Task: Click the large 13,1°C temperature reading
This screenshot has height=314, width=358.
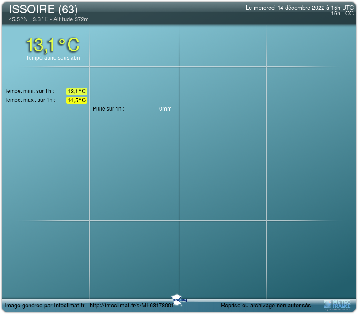Action: (x=53, y=45)
